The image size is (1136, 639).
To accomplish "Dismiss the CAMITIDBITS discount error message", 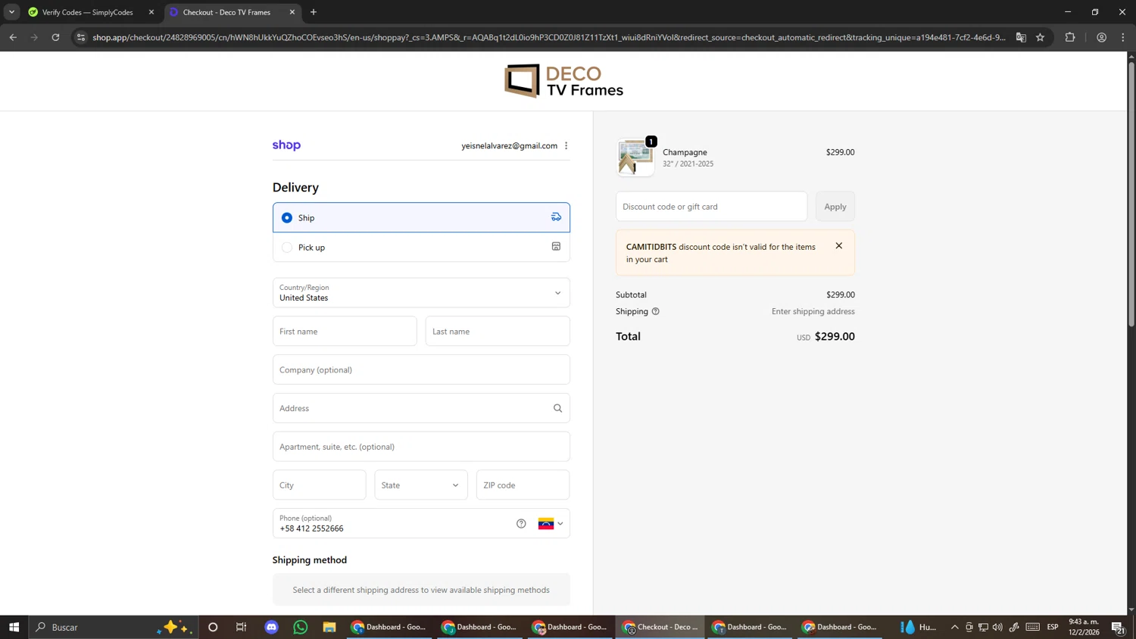I will point(838,246).
